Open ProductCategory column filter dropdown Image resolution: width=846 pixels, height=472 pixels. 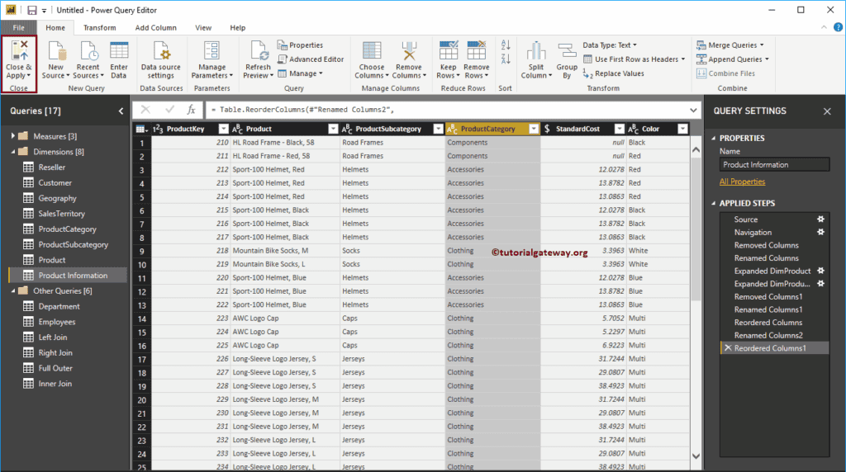(533, 129)
